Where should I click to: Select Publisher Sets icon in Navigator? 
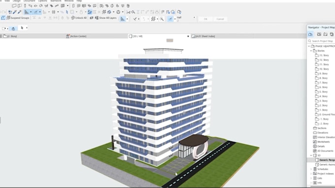click(332, 34)
